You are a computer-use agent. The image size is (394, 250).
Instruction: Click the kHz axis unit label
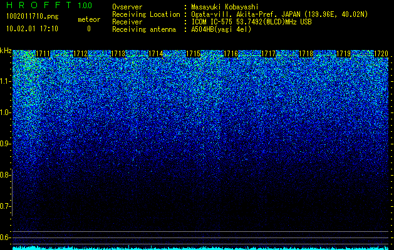pos(6,51)
